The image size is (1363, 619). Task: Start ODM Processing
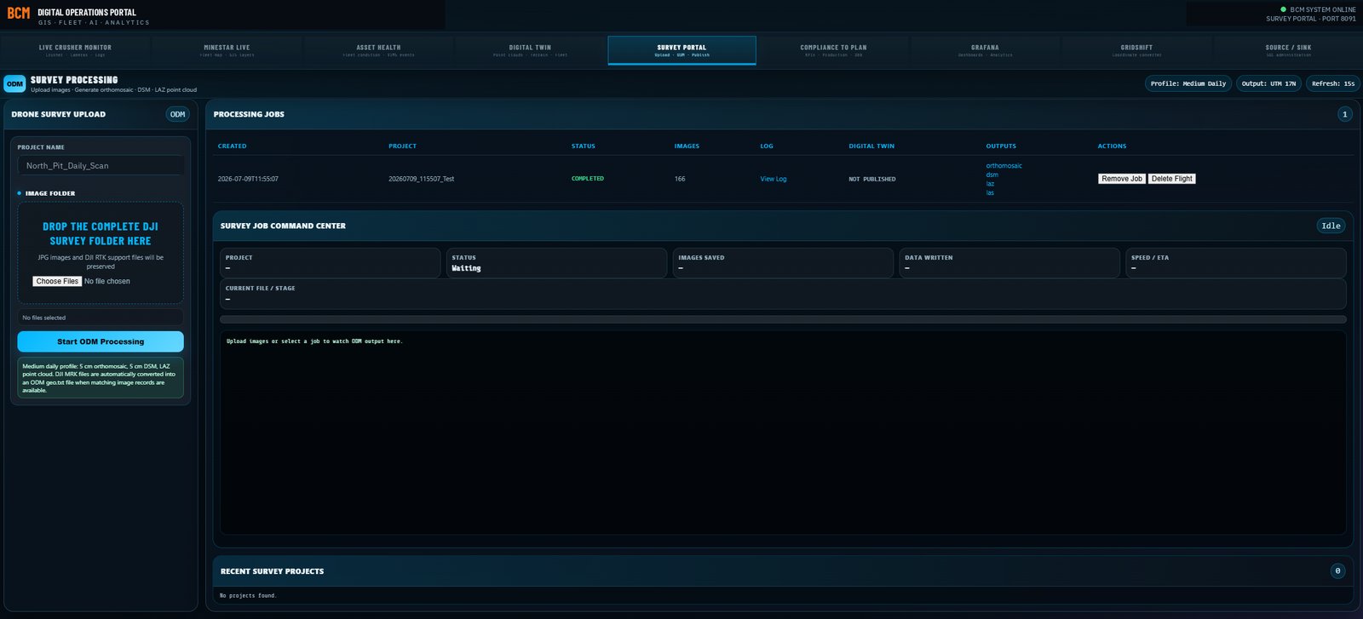(x=101, y=341)
